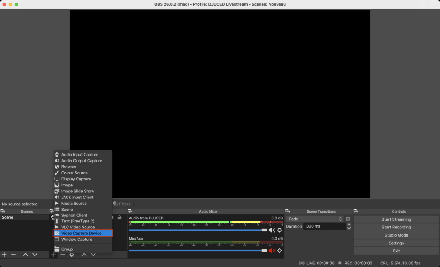Click the Scene Transitions properties gear
Viewport: 440px width, 267px height.
(348, 219)
